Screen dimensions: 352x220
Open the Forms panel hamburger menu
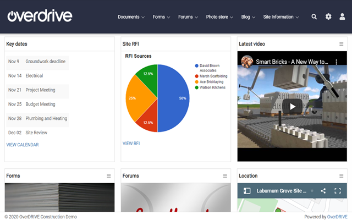click(109, 175)
